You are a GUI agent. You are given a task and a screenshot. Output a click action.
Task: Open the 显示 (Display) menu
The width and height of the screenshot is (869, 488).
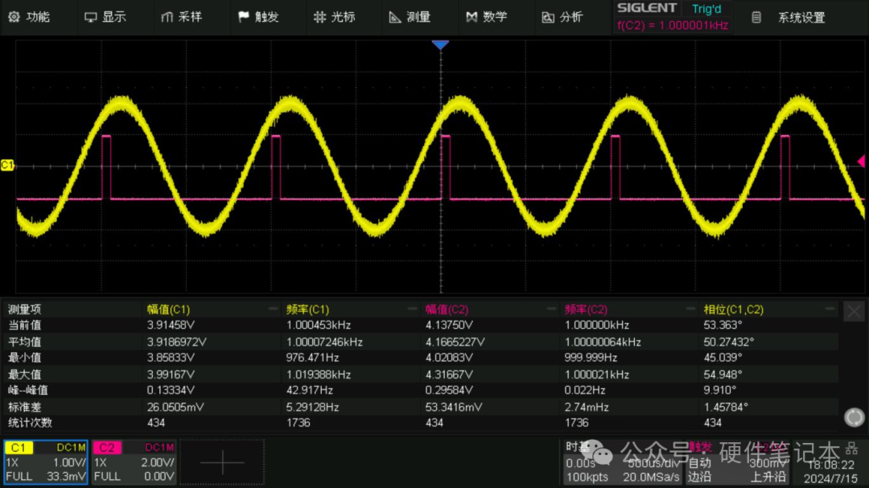point(105,17)
